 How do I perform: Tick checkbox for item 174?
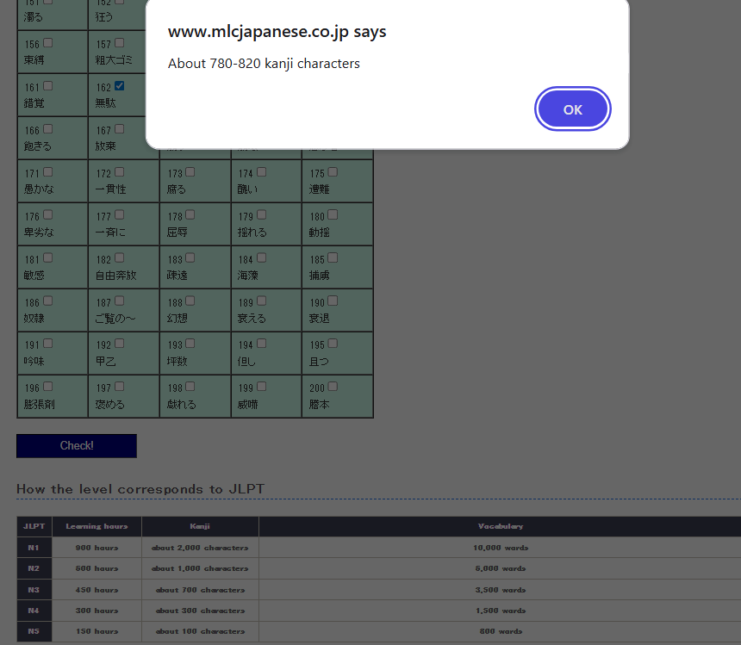point(261,172)
